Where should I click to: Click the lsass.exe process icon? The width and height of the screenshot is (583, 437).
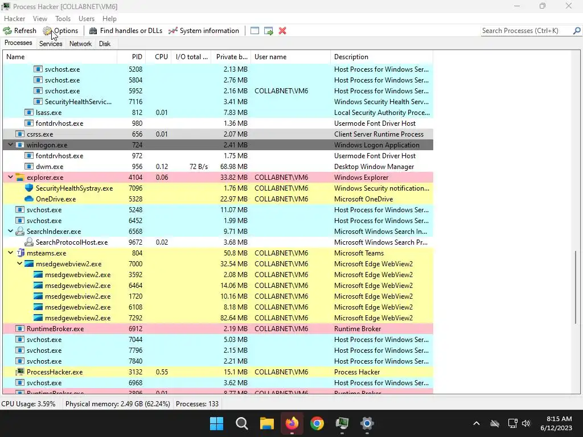[29, 112]
